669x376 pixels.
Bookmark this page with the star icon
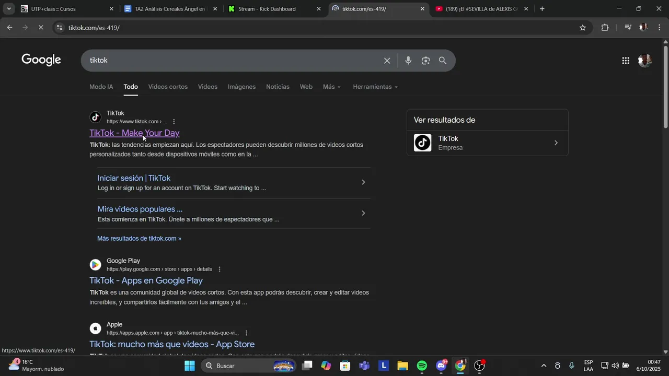[x=583, y=28]
